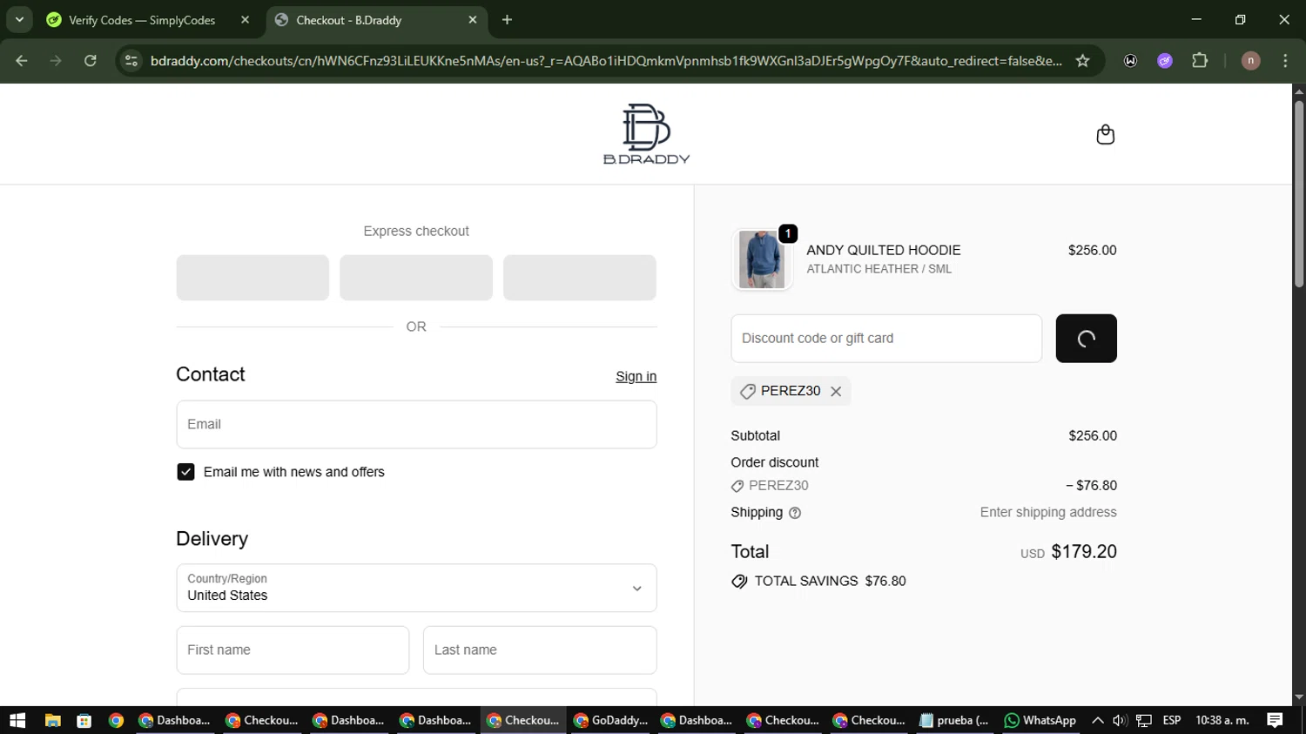The image size is (1306, 734).
Task: Click the Andy Quilted Hoodie thumbnail
Action: tap(762, 259)
